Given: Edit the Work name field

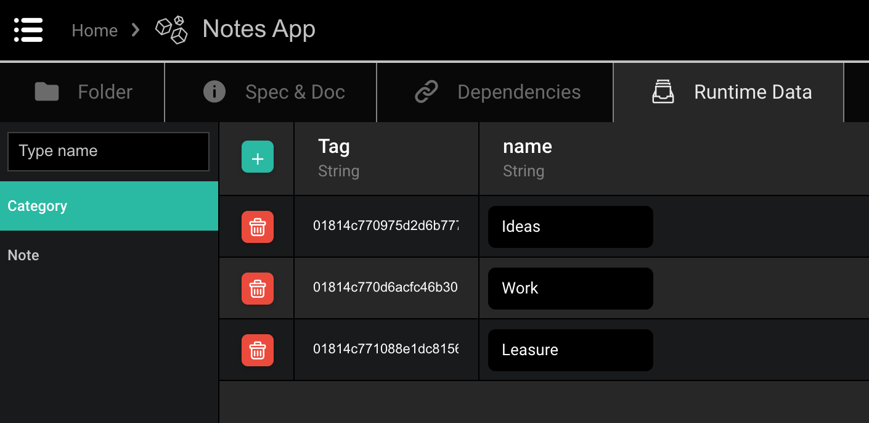Looking at the screenshot, I should click(570, 289).
